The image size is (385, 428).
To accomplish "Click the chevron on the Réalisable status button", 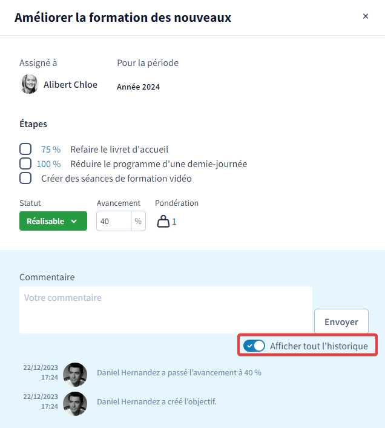I will point(74,221).
